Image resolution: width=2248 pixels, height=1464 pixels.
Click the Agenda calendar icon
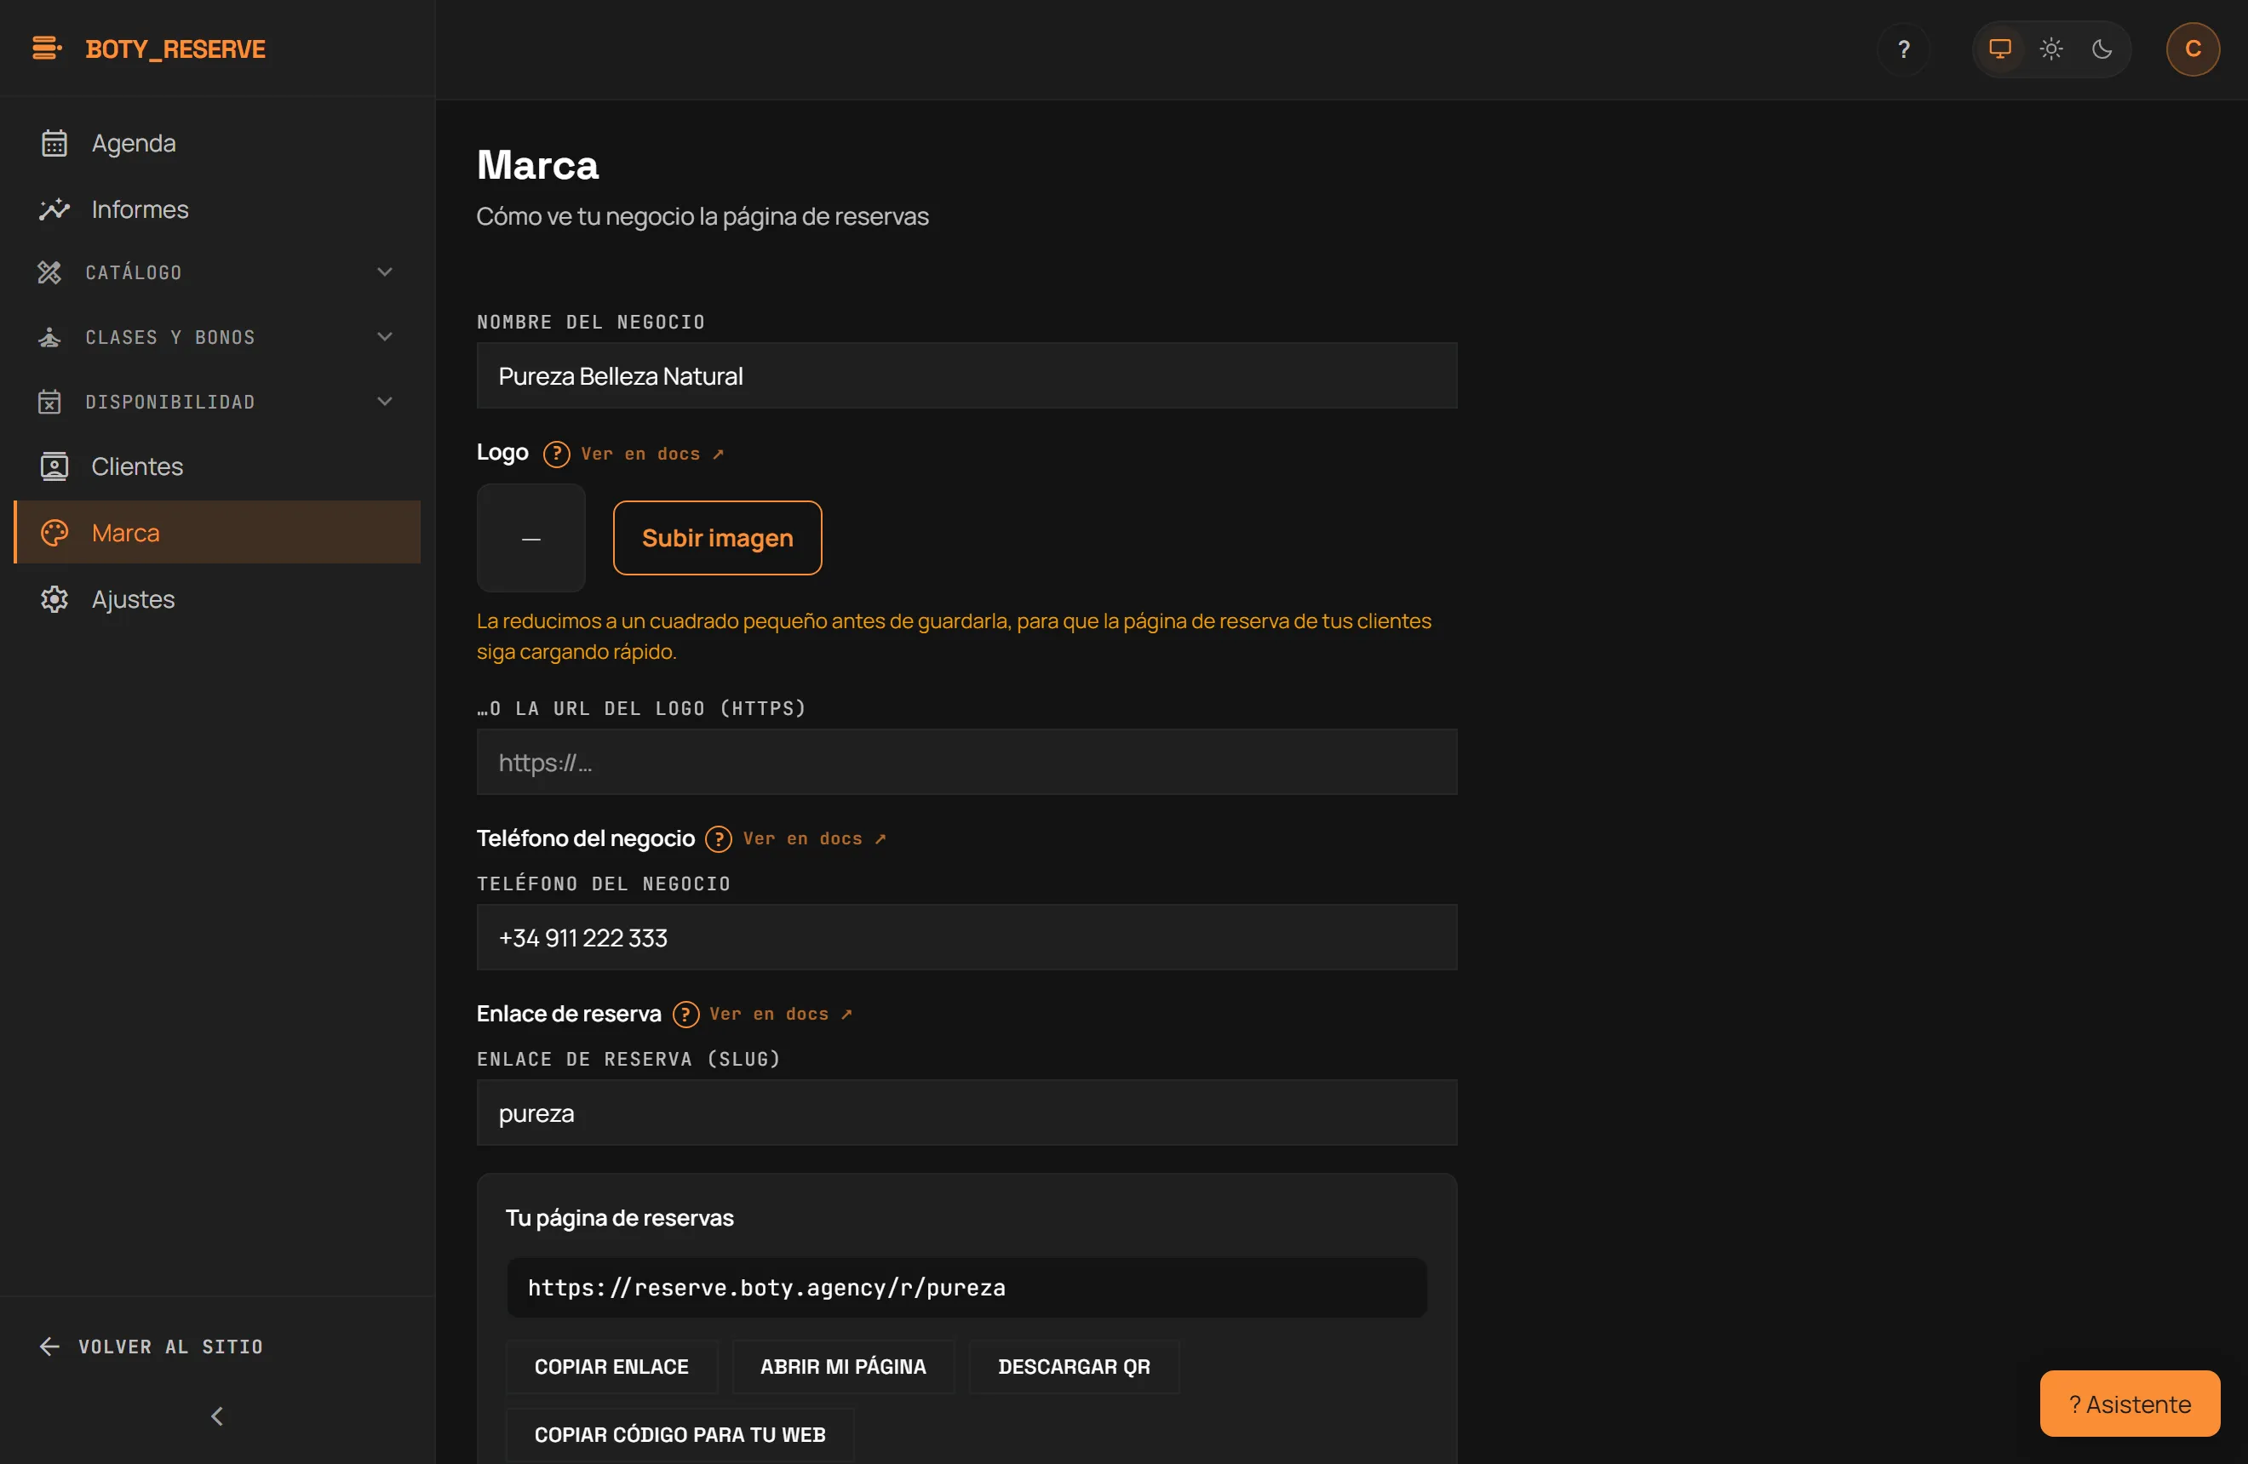54,144
